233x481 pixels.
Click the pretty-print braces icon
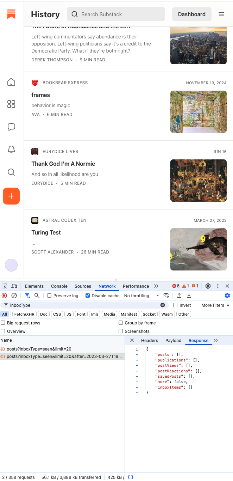tap(131, 477)
